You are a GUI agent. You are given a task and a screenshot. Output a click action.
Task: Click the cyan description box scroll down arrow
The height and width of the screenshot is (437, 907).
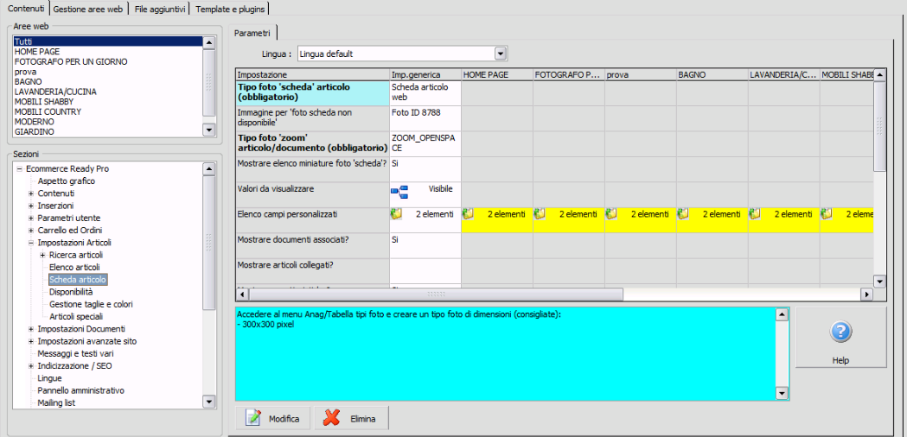(782, 394)
